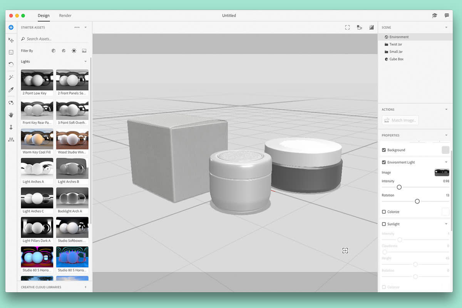Apply the Wood Studio Window light
Viewport: 462px width, 308px height.
coord(72,142)
